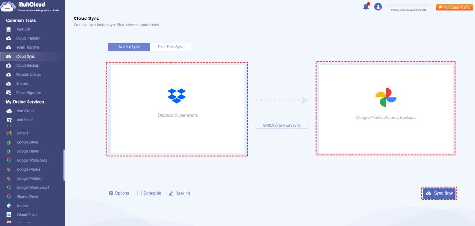Screen dimensions: 475x226
Task: Click the Traffic 0Bytes usage text
Action: (x=408, y=10)
